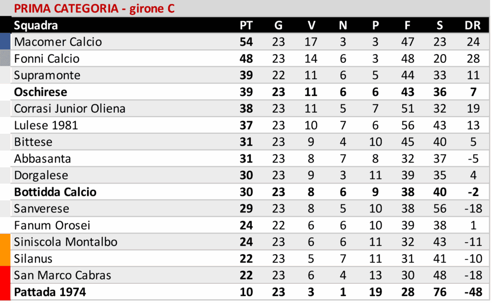Viewport: 492px width, 303px height.
Task: Select the San Marco Cabras team name
Action: (62, 275)
